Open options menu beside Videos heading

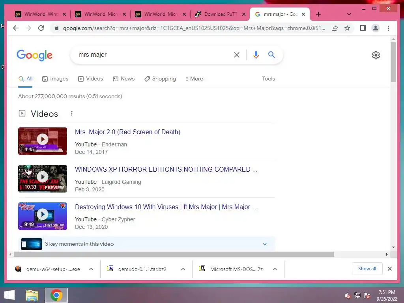[72, 113]
